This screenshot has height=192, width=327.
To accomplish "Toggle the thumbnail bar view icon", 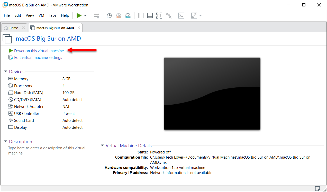I will [x=150, y=16].
